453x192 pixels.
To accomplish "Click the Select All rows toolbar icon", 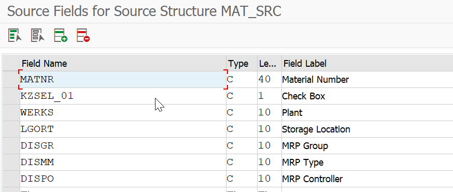I will point(15,36).
